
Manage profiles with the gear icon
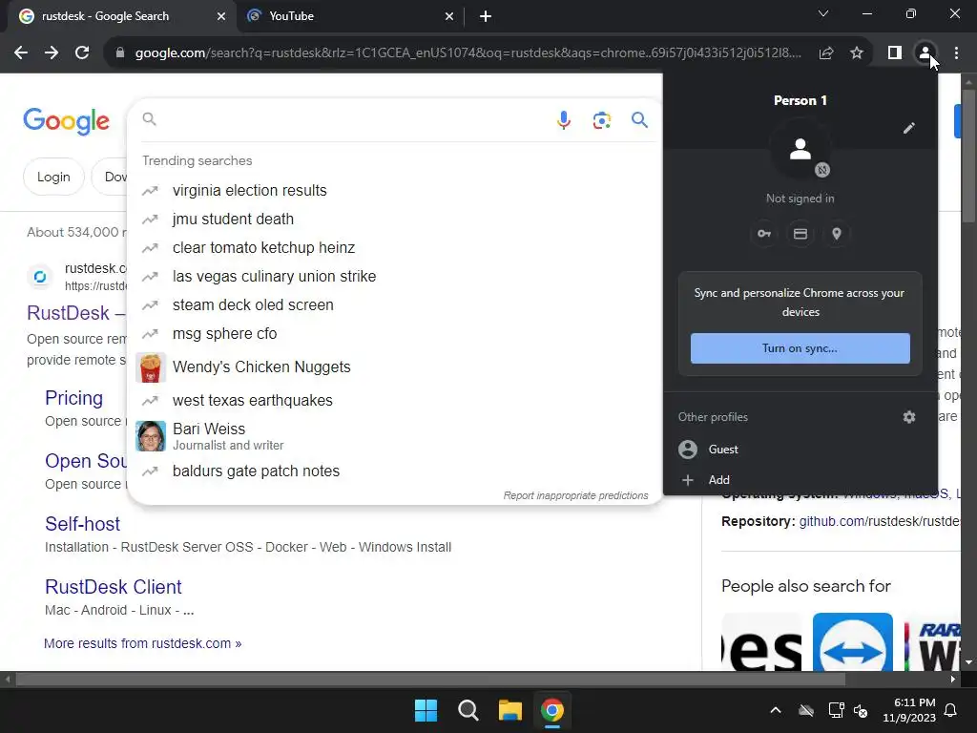[x=909, y=417]
